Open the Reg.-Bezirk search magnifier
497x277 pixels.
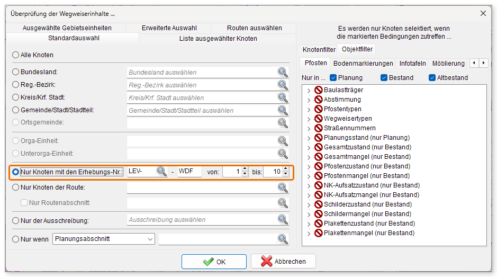coord(283,85)
